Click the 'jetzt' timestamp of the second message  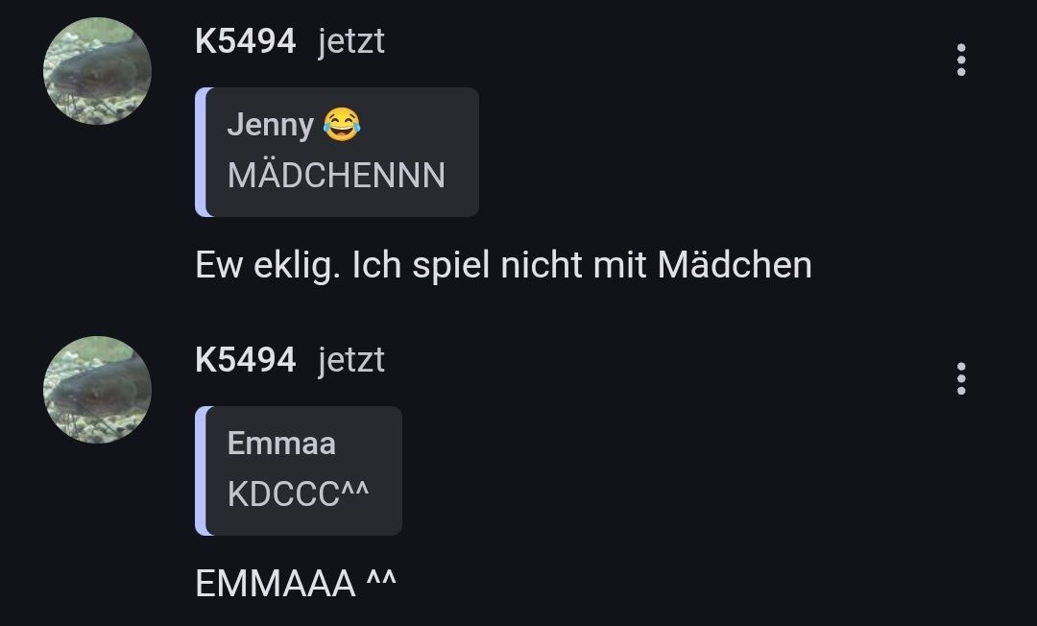(351, 361)
